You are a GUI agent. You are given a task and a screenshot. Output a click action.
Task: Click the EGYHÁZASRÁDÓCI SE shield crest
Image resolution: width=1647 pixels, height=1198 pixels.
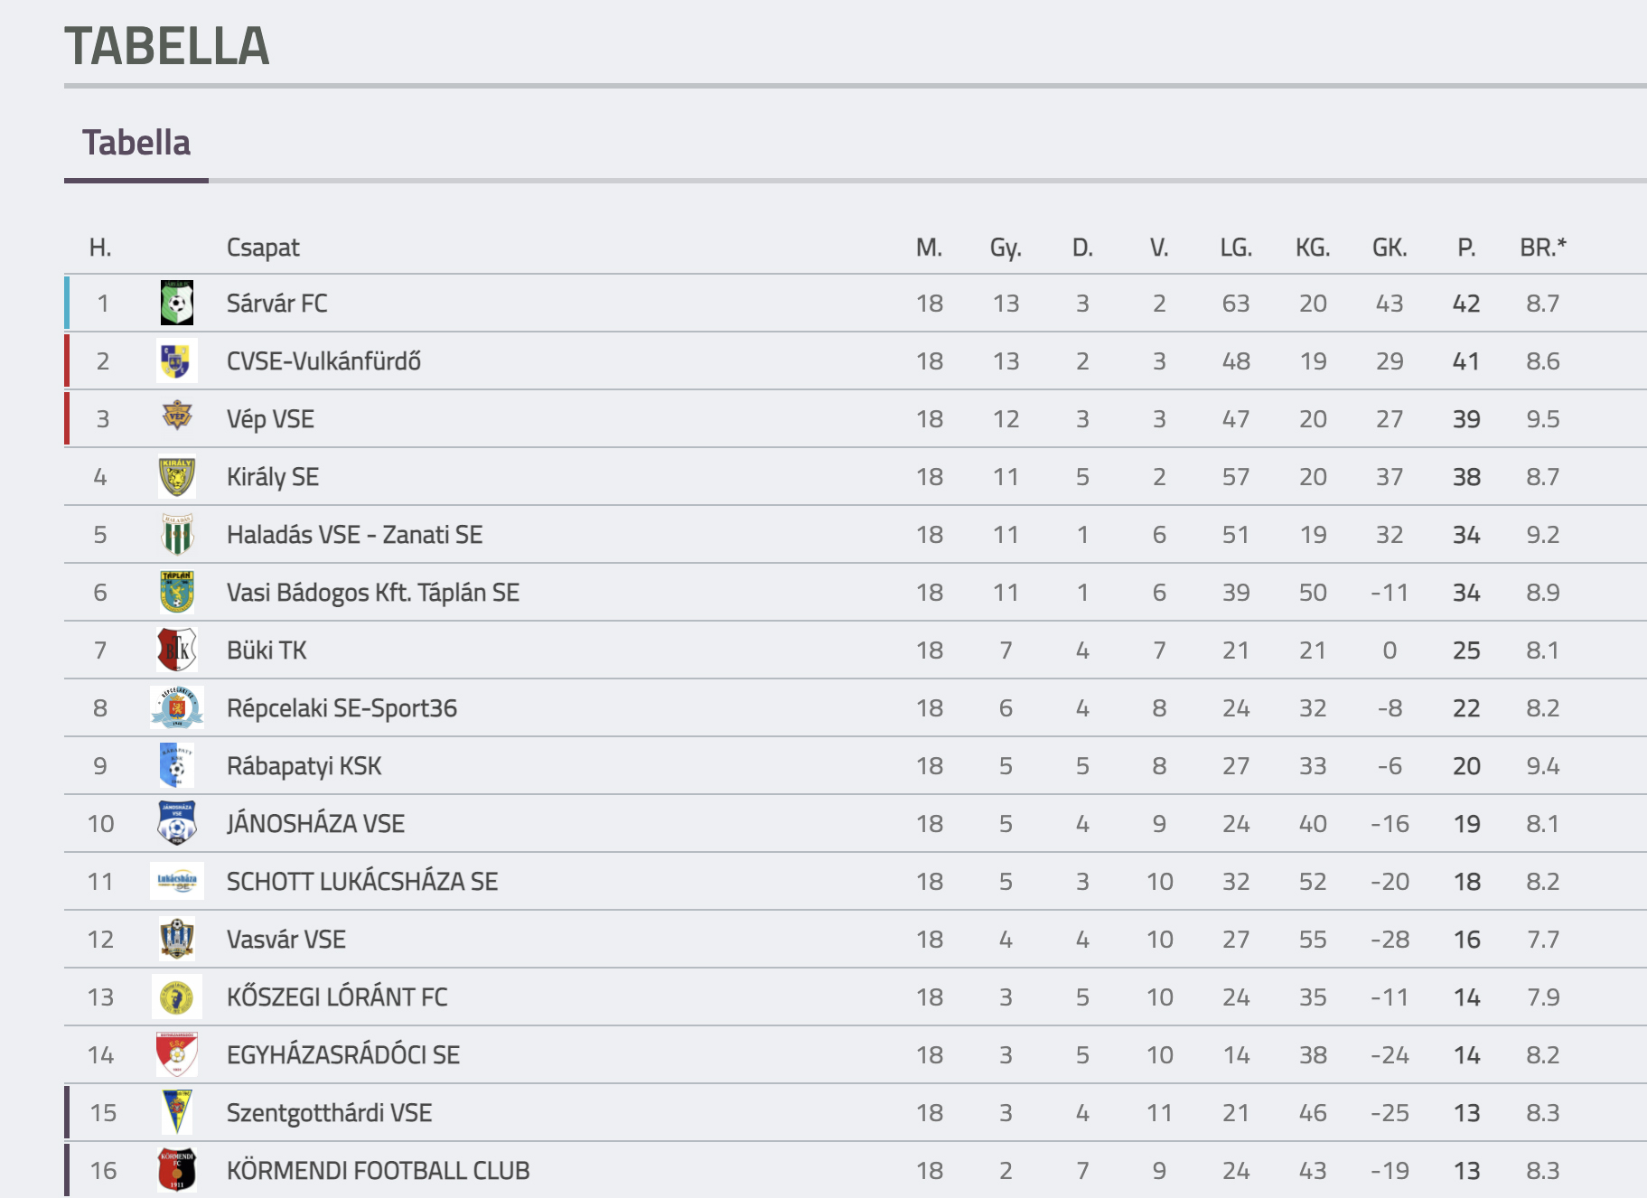(x=177, y=1054)
